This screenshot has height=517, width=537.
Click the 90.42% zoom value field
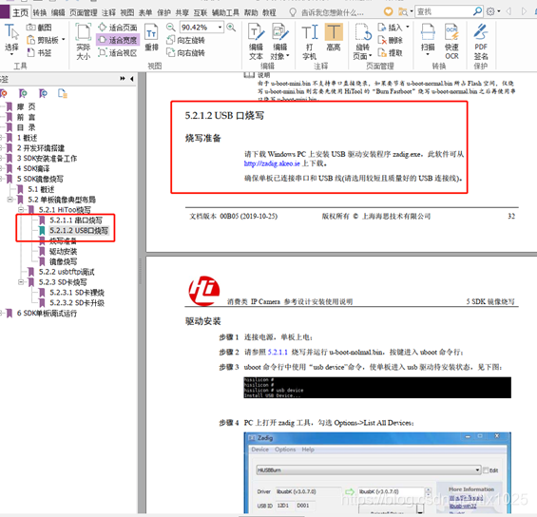tap(198, 27)
